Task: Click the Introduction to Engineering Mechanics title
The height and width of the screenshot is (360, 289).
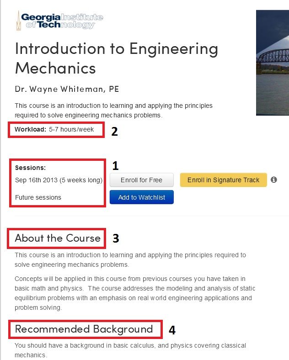Action: (117, 58)
